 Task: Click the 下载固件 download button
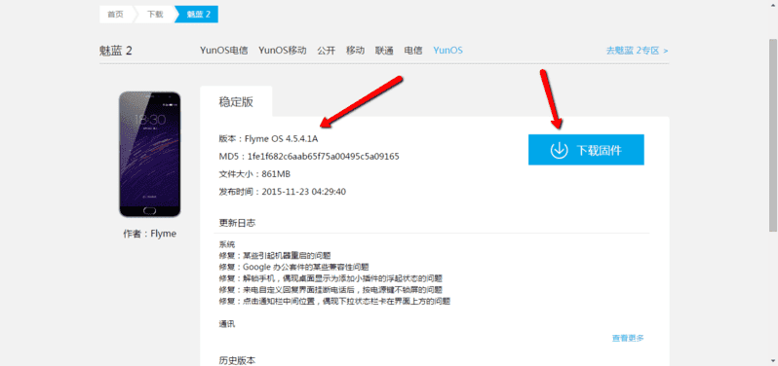[586, 150]
